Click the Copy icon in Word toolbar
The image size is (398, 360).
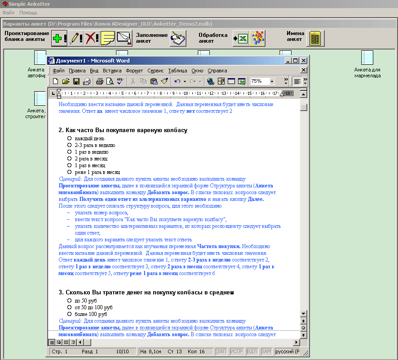(143, 81)
